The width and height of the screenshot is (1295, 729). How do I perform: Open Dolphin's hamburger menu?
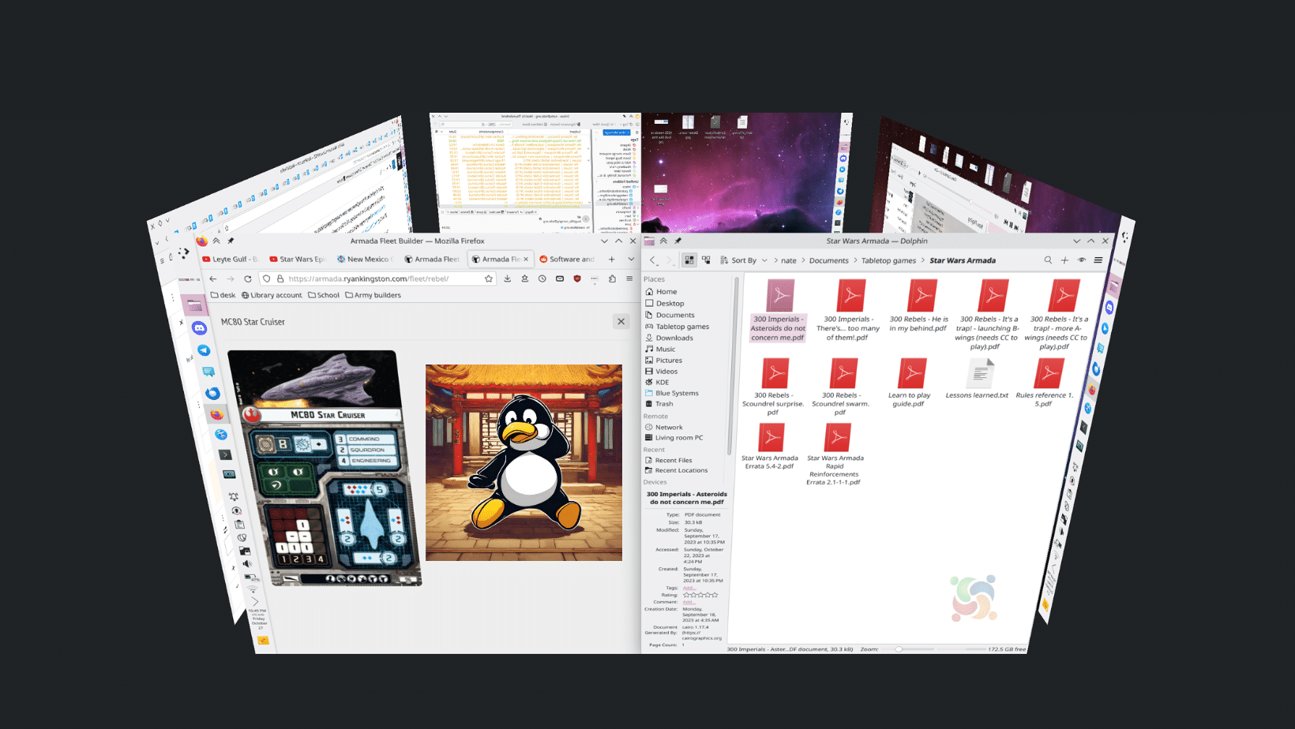[x=1098, y=260]
